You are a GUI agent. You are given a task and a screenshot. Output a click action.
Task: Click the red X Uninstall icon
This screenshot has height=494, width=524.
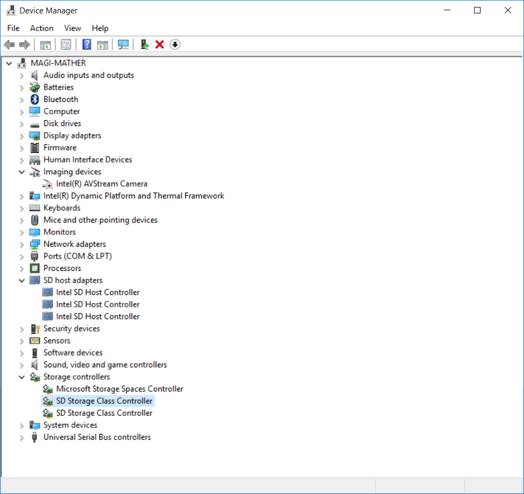(160, 45)
